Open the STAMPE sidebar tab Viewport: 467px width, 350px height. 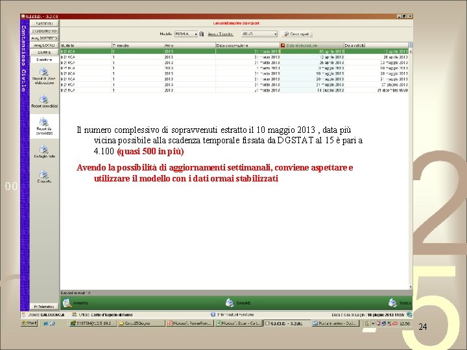coord(44,52)
